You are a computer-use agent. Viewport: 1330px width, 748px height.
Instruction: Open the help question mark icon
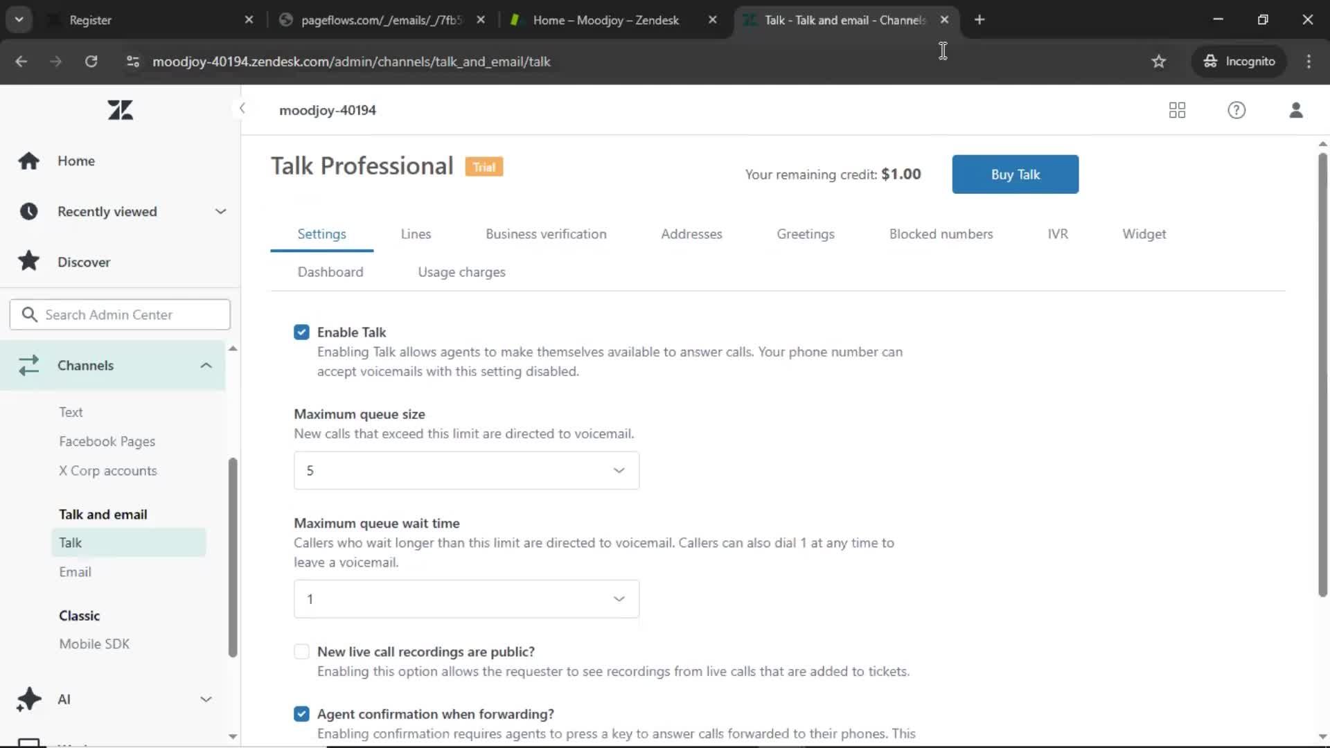(x=1236, y=110)
